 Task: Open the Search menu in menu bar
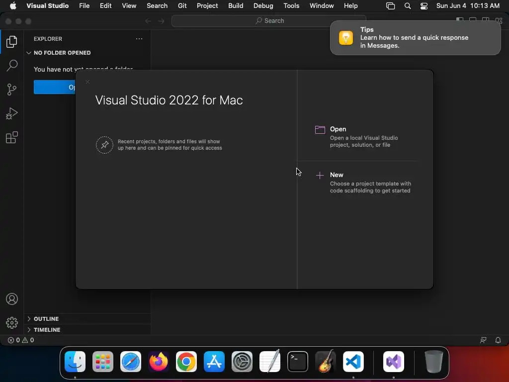pyautogui.click(x=157, y=5)
